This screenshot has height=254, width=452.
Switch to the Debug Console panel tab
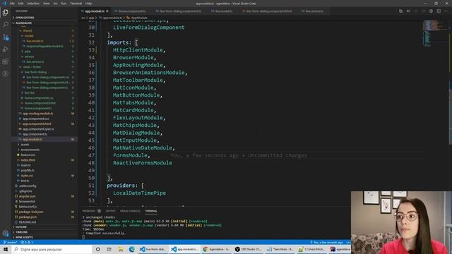(x=130, y=211)
